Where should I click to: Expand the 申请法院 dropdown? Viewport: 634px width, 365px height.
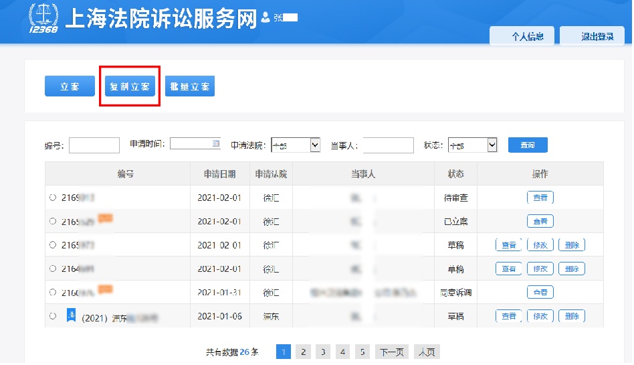314,145
